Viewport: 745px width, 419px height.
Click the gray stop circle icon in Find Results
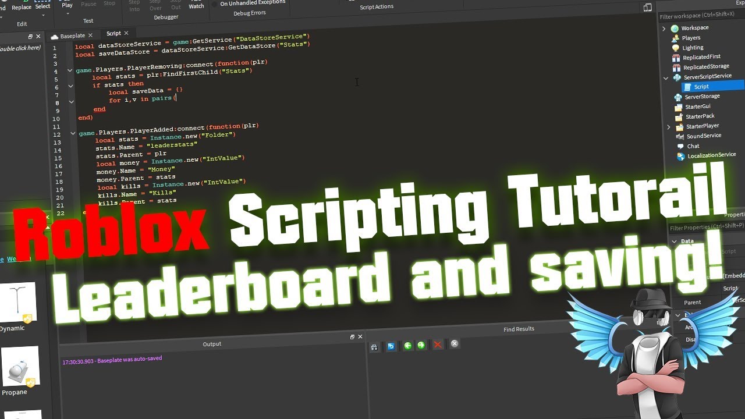pos(455,344)
